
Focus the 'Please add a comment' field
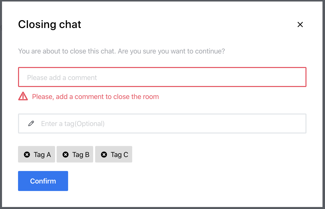click(x=162, y=77)
